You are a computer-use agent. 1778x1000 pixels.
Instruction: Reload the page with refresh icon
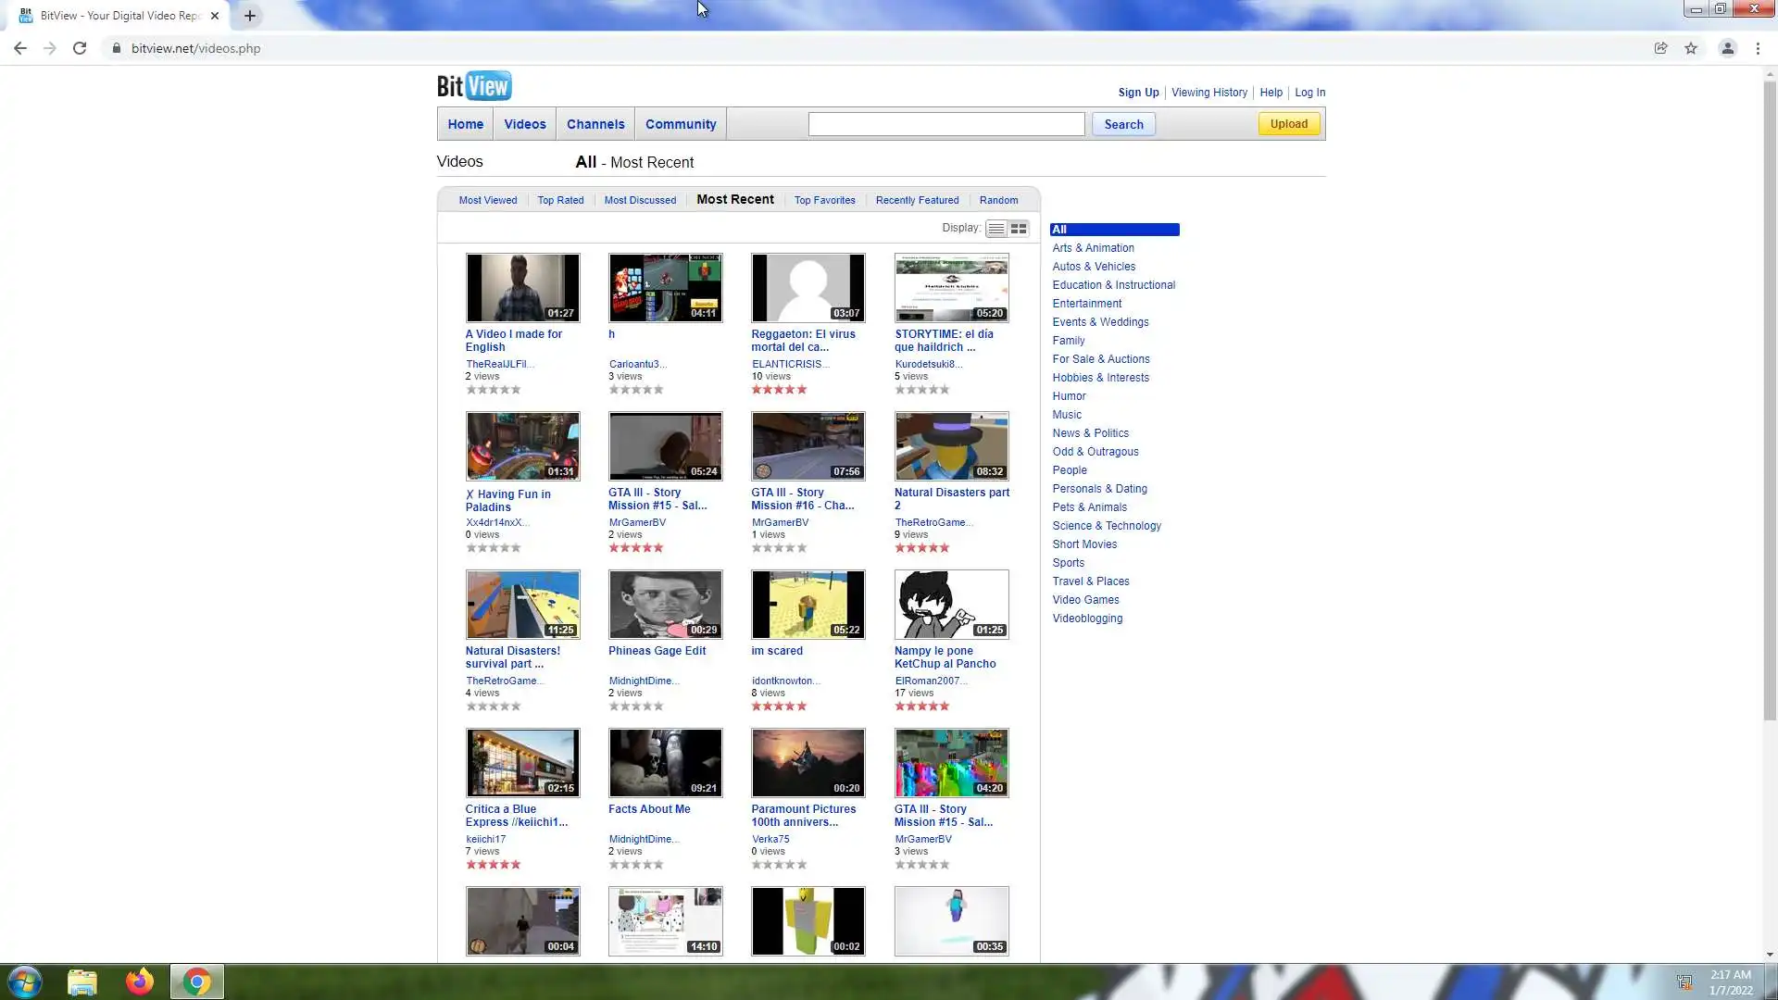pyautogui.click(x=80, y=48)
